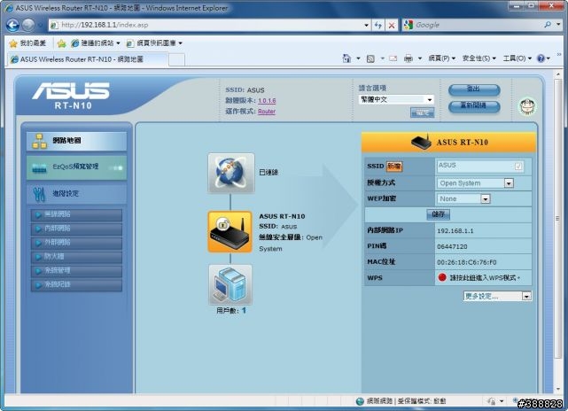568x411 pixels.
Task: Click the Reboot button
Action: point(474,106)
